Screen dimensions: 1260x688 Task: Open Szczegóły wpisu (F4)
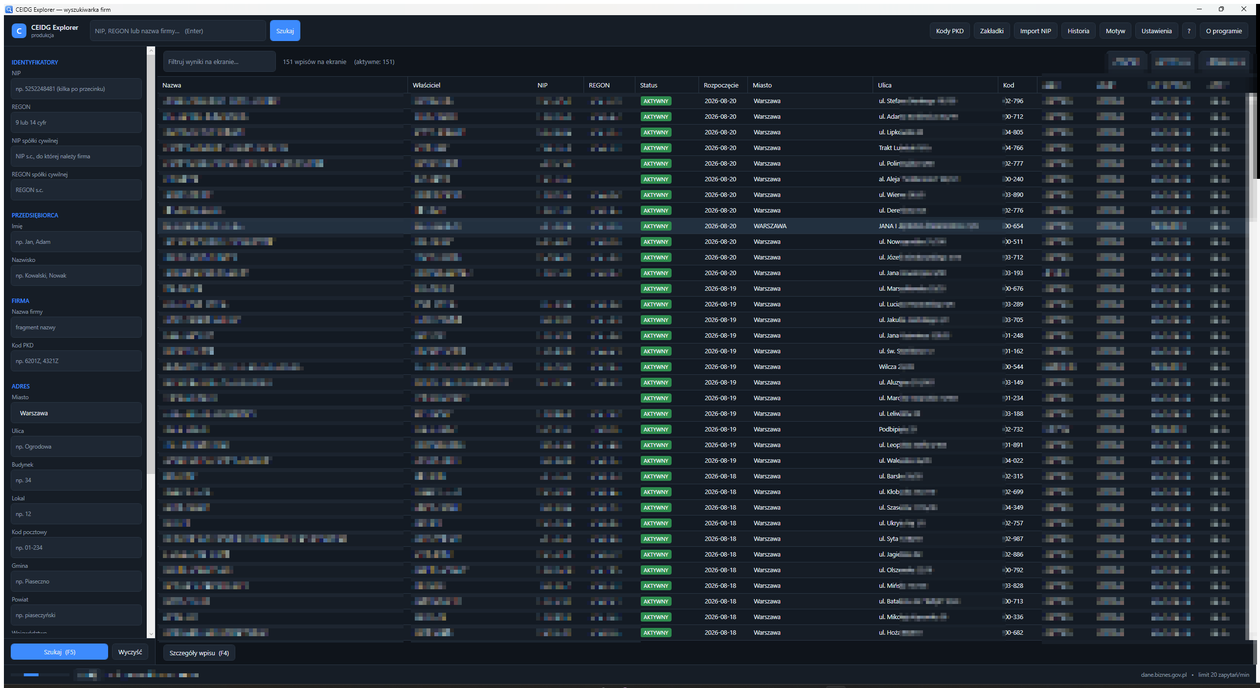tap(199, 653)
